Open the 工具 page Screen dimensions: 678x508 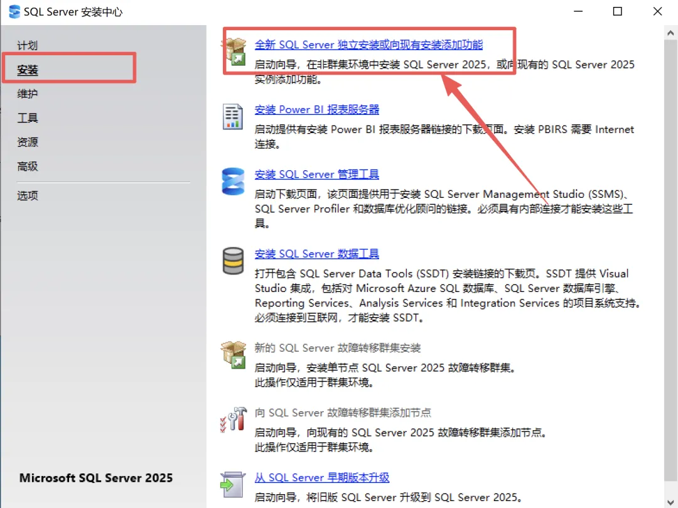[27, 117]
